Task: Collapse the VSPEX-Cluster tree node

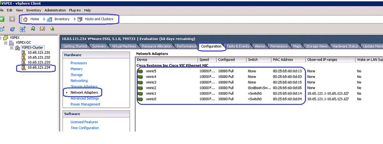Action: pyautogui.click(x=12, y=48)
